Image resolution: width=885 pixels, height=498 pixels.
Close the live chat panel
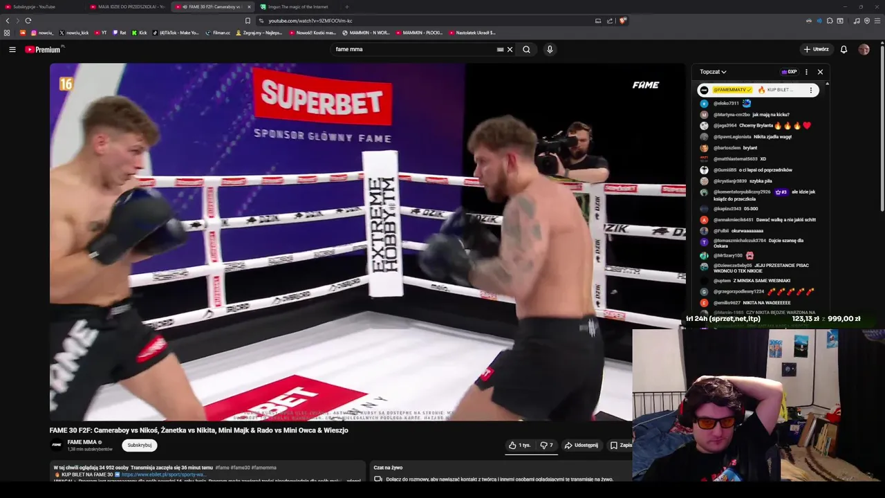point(820,72)
